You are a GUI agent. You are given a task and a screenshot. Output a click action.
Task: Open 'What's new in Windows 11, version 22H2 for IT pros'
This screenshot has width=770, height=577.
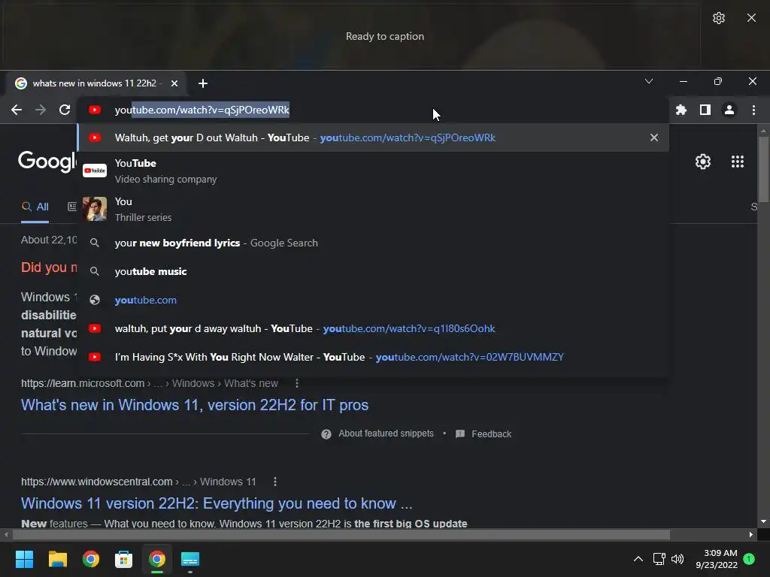click(195, 405)
